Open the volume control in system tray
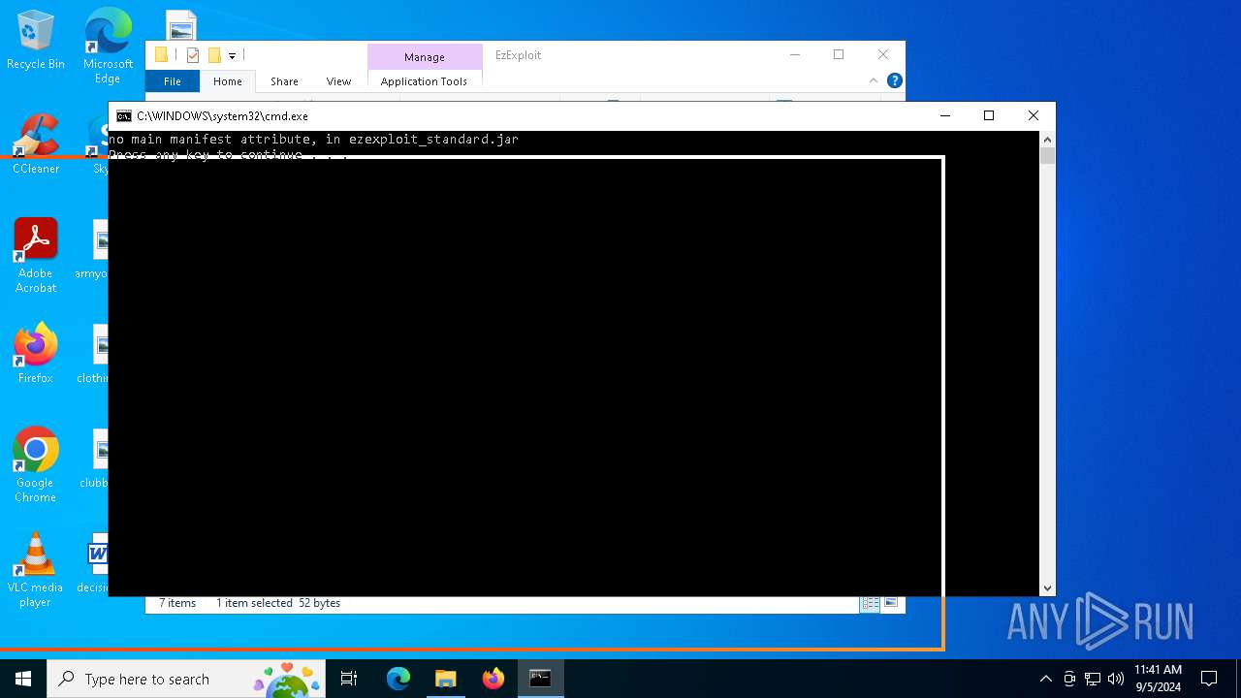Screen dimensions: 1241x698 pyautogui.click(x=1116, y=679)
